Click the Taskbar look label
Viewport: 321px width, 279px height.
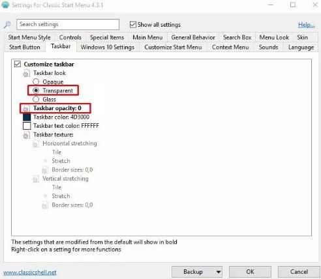[x=50, y=73]
